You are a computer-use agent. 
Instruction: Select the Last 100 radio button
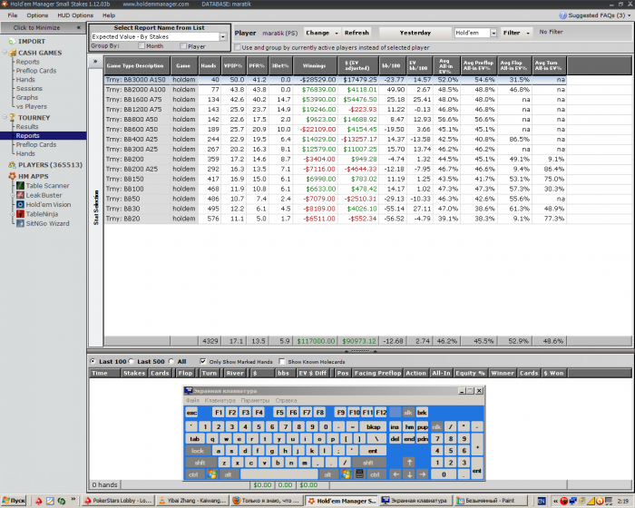tap(93, 361)
